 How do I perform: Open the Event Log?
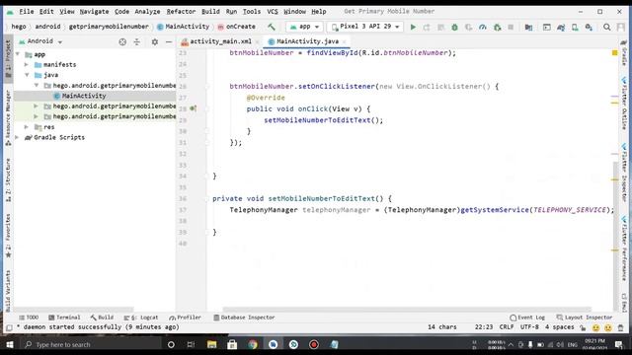pyautogui.click(x=527, y=318)
